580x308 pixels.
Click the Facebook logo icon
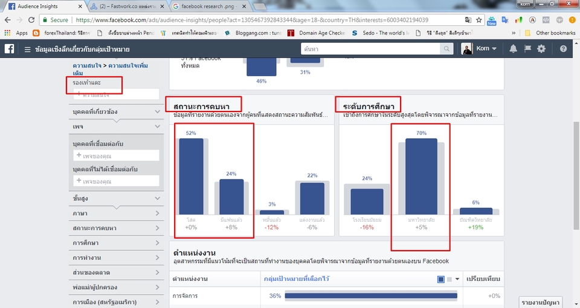9,49
